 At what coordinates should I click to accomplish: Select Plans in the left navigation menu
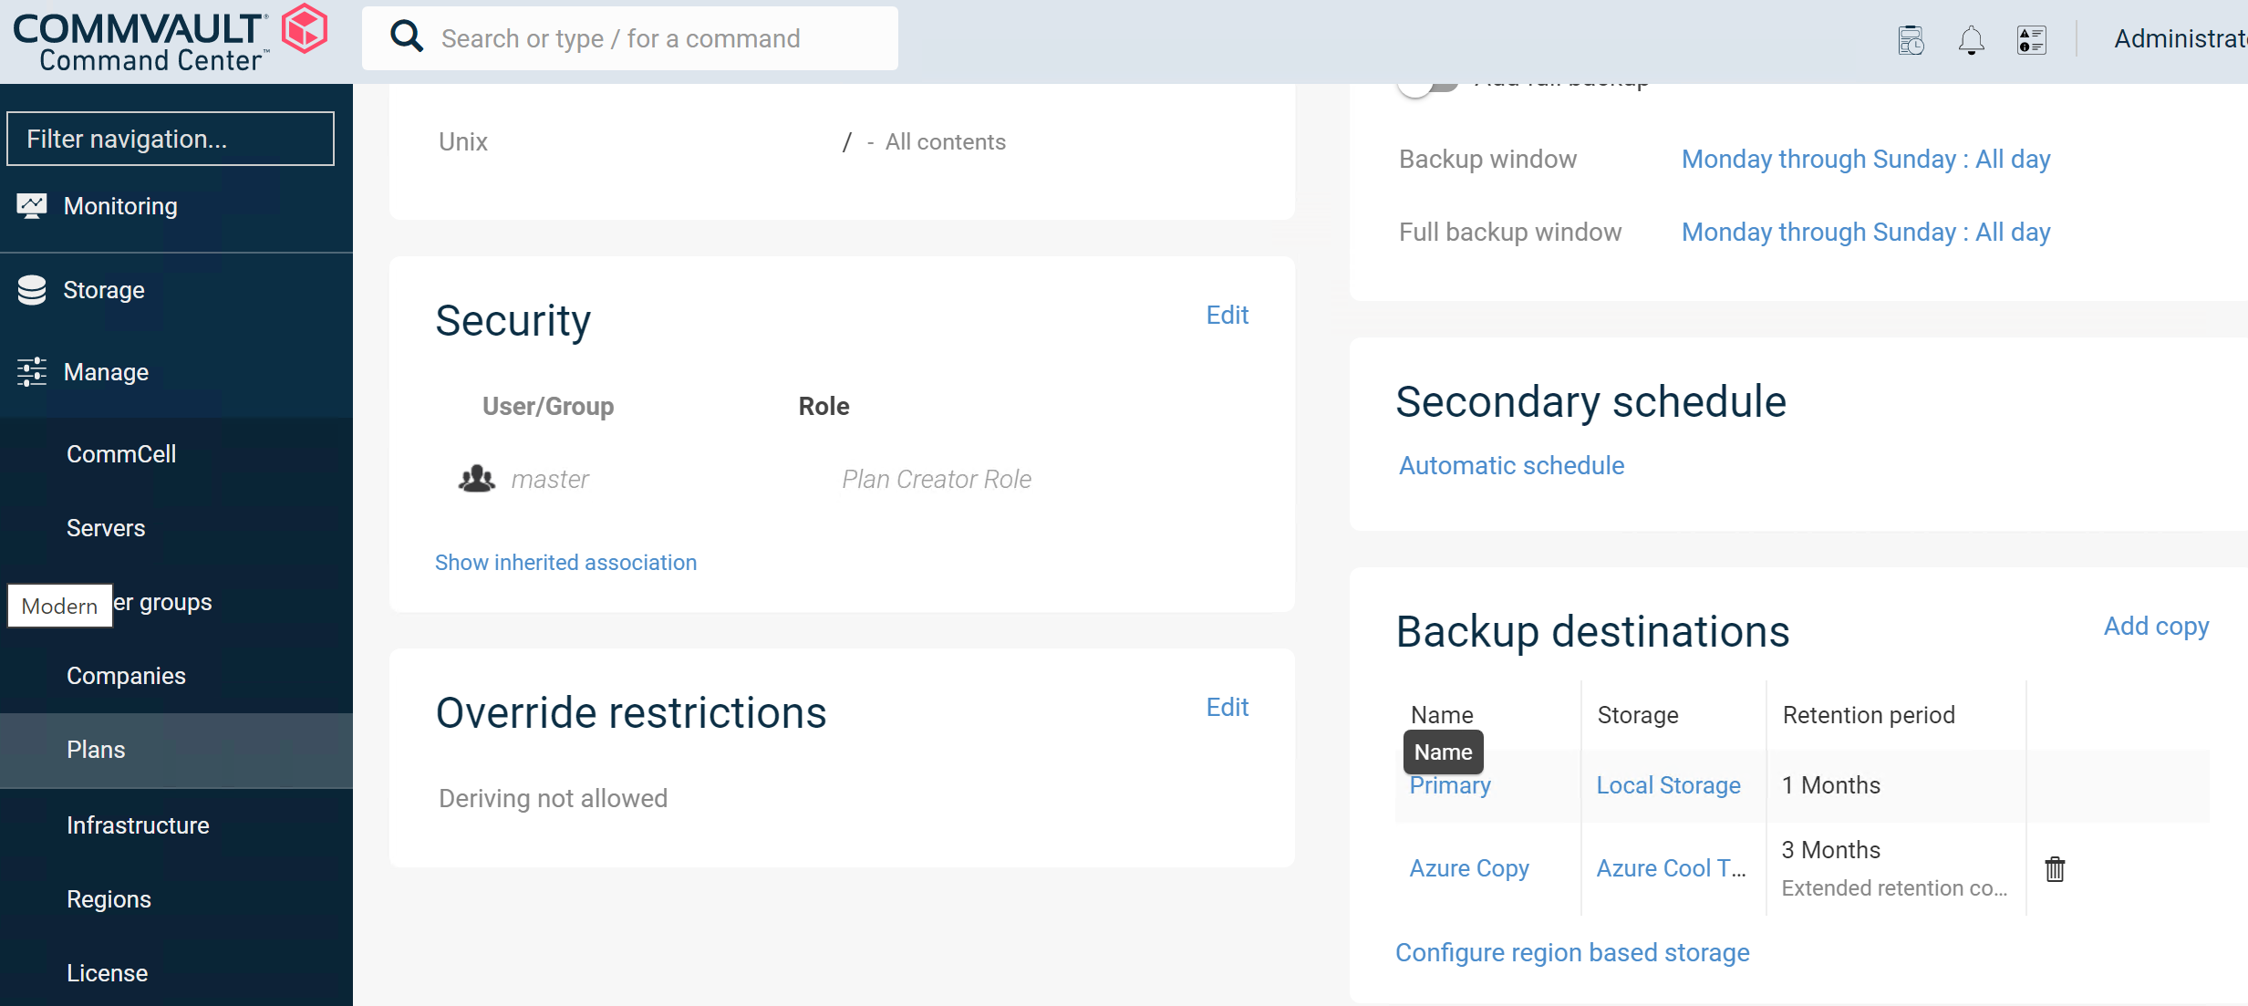[x=96, y=750]
